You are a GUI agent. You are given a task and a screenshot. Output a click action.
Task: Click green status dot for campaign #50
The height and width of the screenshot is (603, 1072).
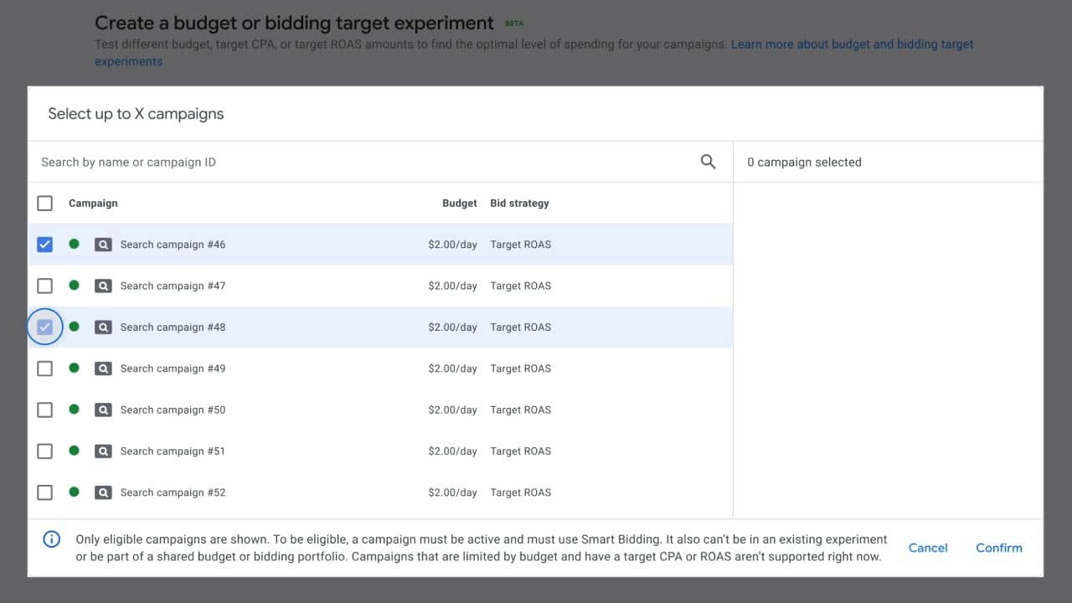(x=75, y=410)
